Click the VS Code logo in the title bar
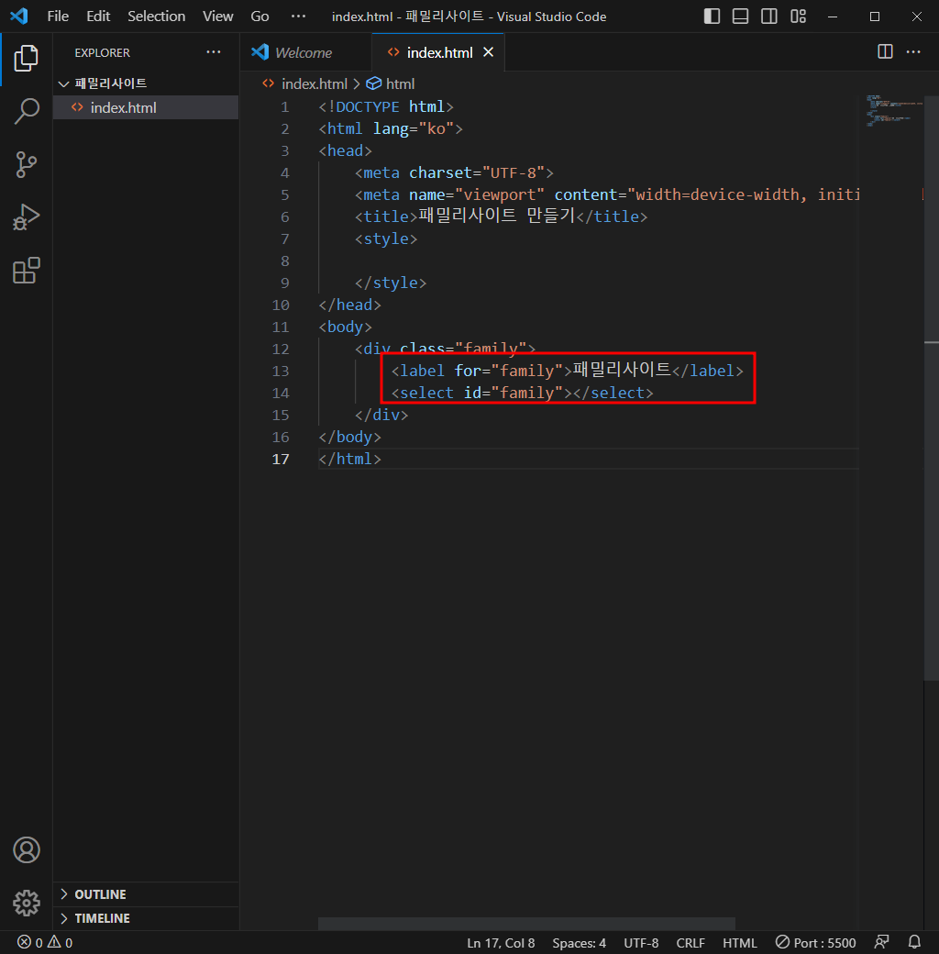The image size is (939, 954). (19, 16)
